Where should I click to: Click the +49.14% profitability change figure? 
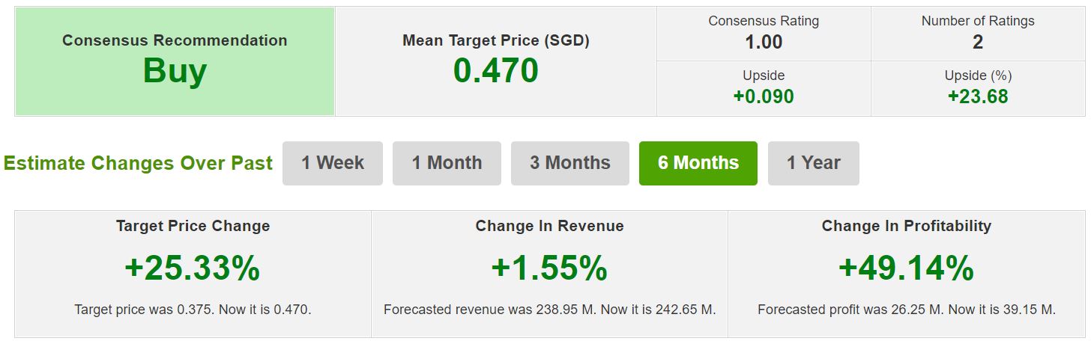906,268
